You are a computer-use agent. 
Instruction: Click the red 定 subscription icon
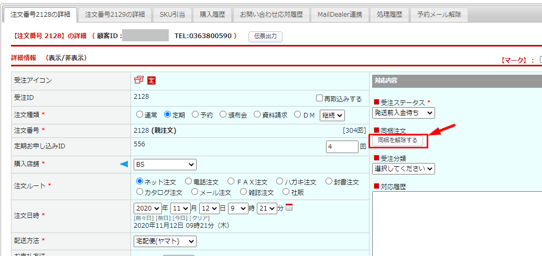pos(151,80)
